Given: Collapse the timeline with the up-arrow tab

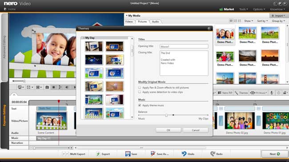Looking at the screenshot, I should [14, 95].
